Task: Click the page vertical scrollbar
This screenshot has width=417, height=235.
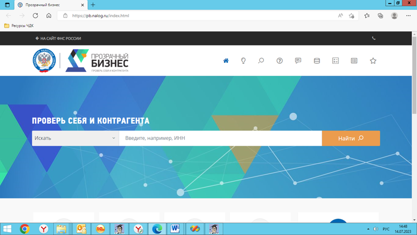Action: click(x=414, y=76)
